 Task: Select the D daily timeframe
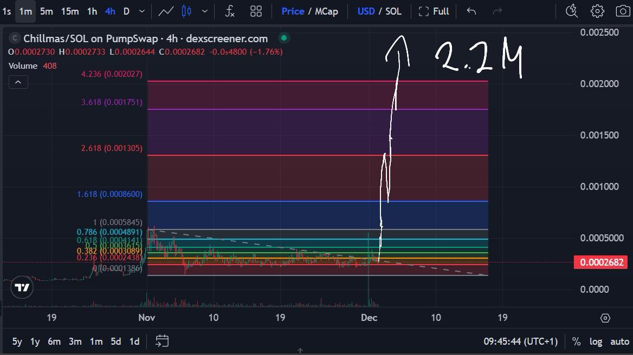126,11
